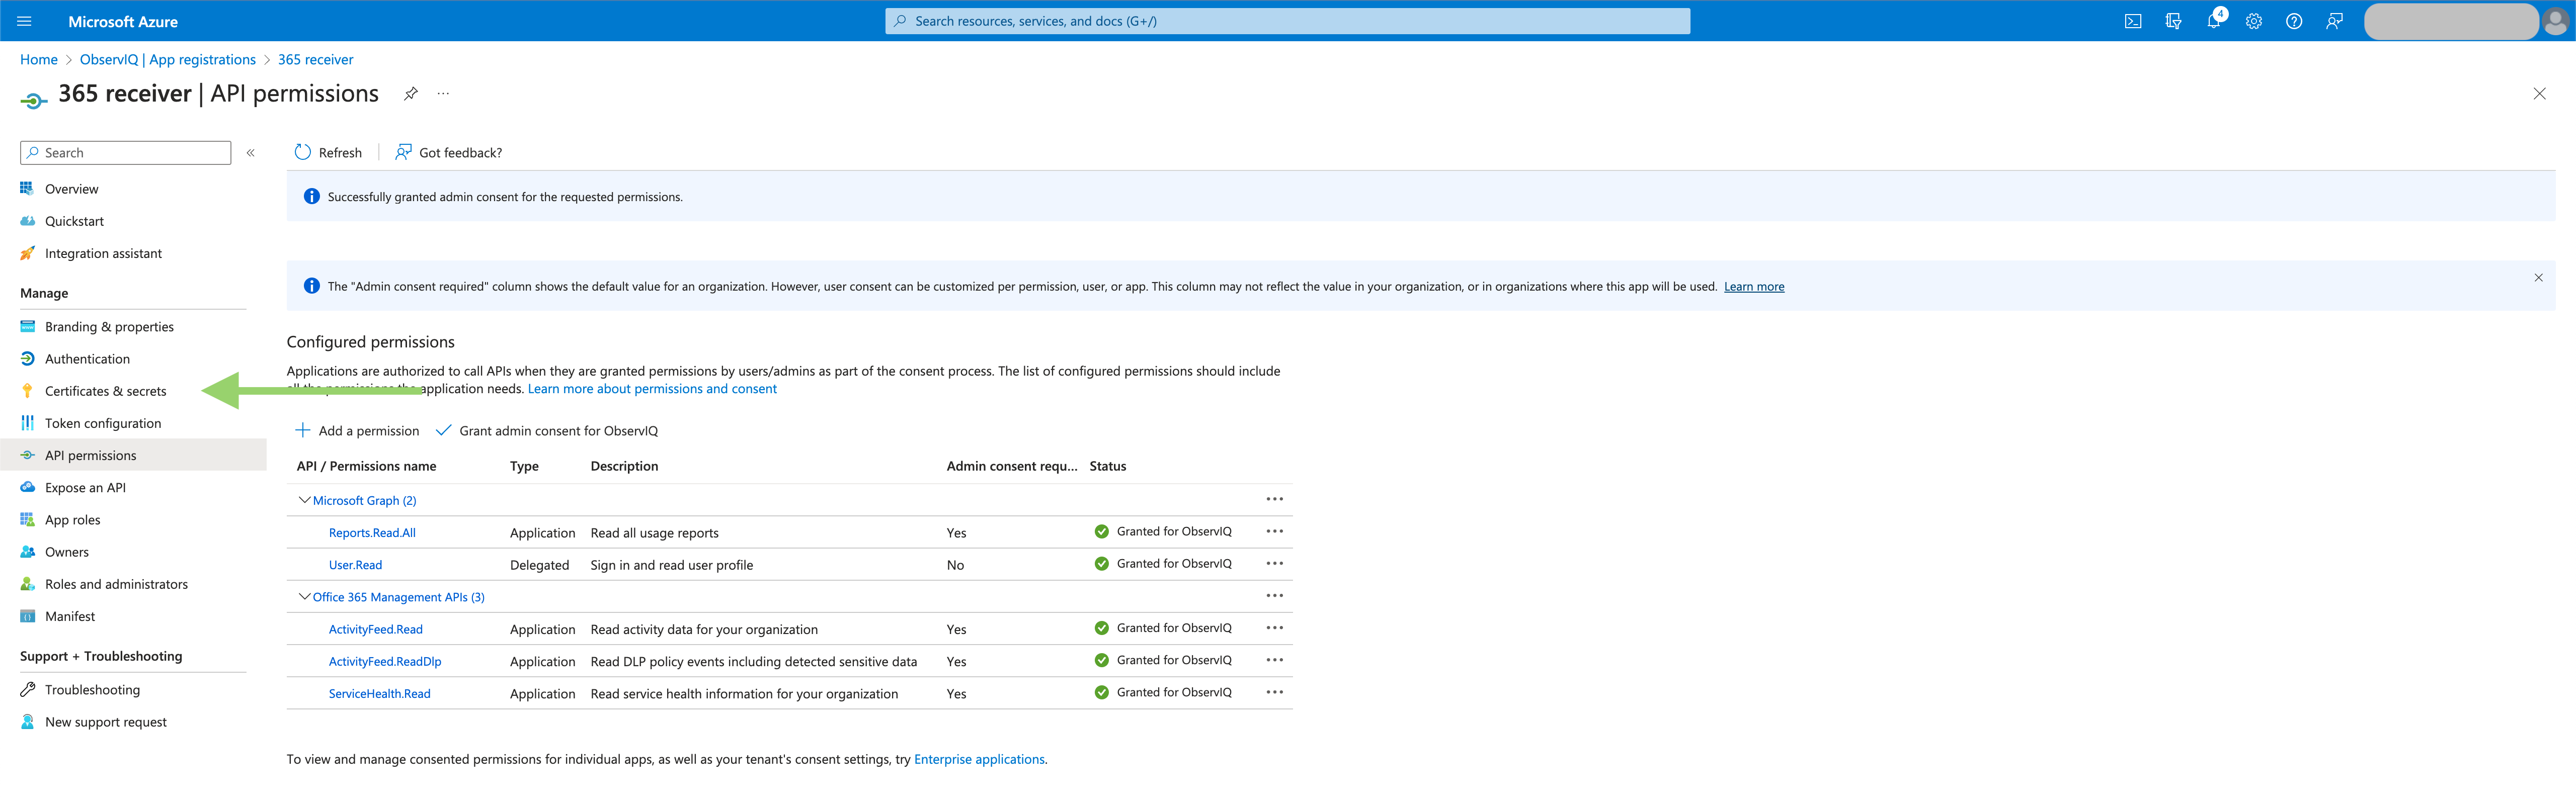Open the portal hamburger menu
2576x809 pixels.
(x=23, y=20)
